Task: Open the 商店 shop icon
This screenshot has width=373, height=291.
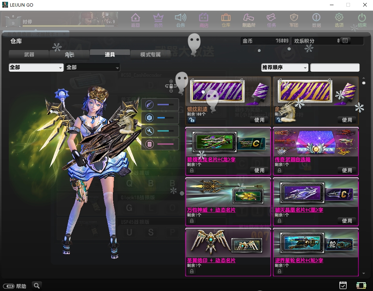Action: (203, 20)
